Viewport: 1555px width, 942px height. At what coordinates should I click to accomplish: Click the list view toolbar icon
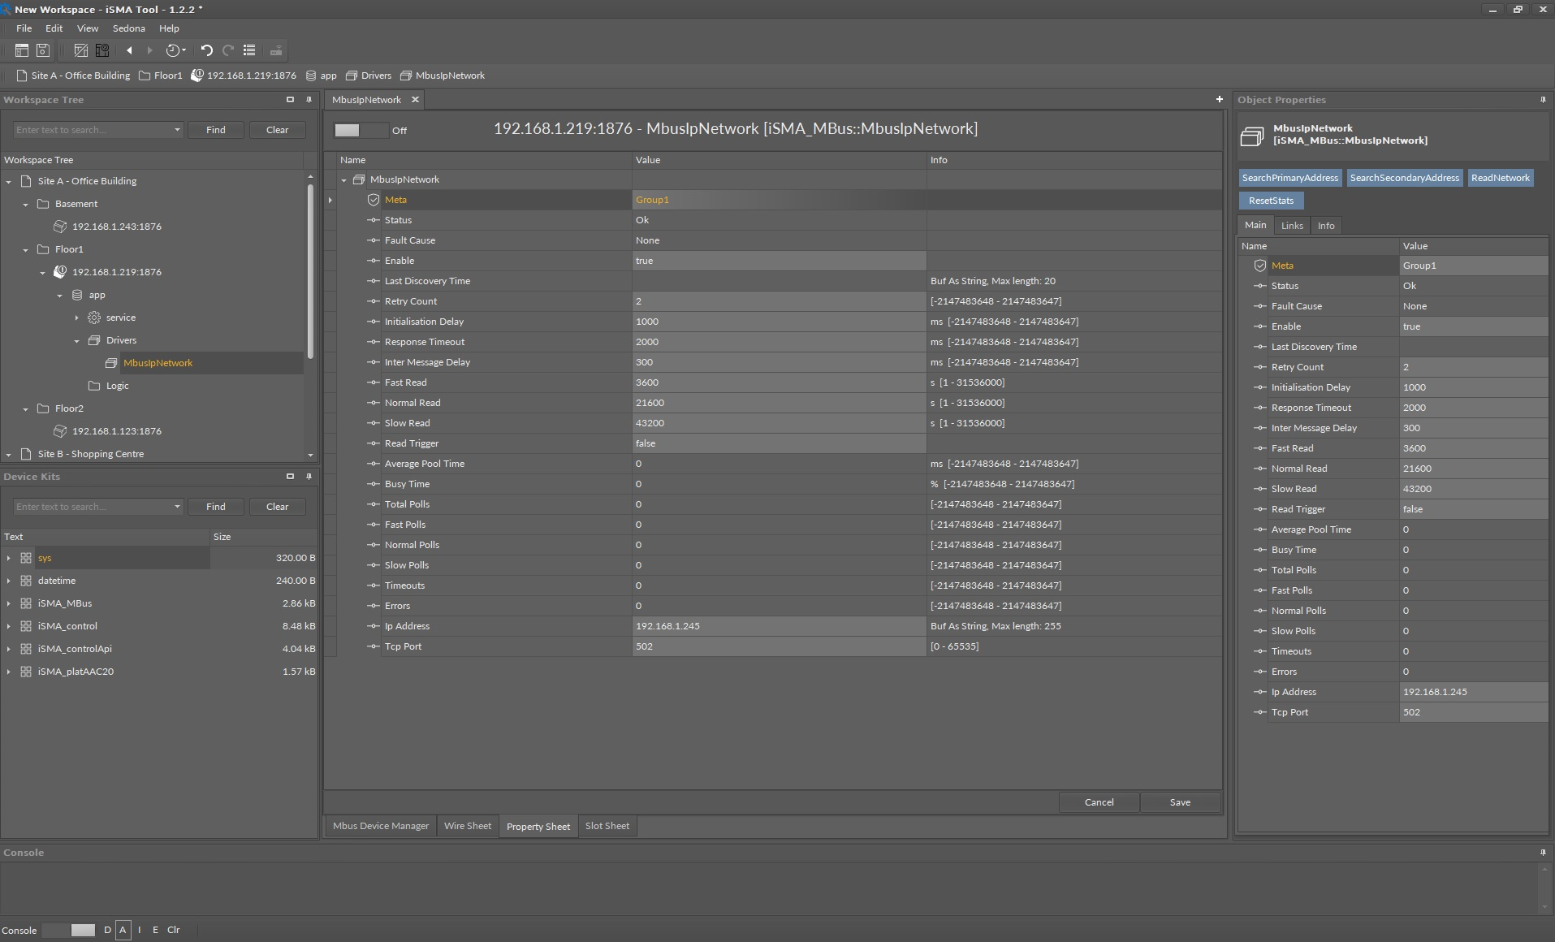coord(249,50)
